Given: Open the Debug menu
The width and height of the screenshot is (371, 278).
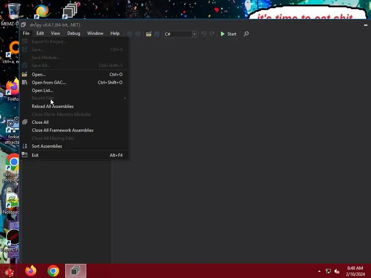Looking at the screenshot, I should click(x=74, y=33).
